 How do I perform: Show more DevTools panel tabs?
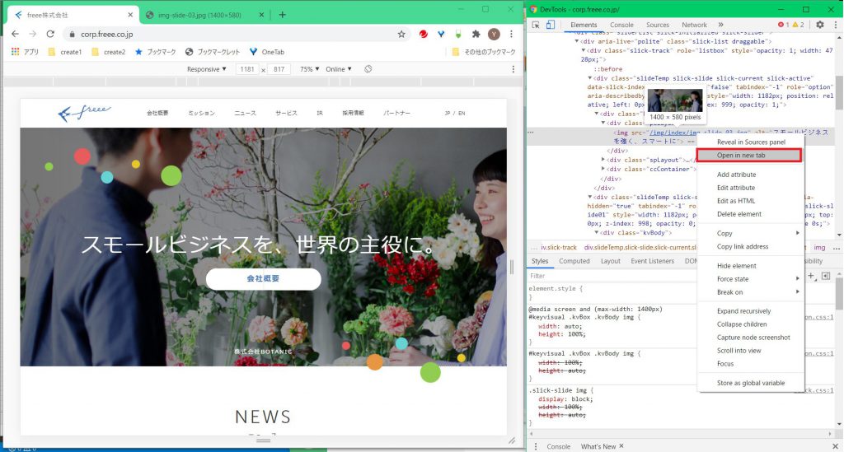point(720,25)
